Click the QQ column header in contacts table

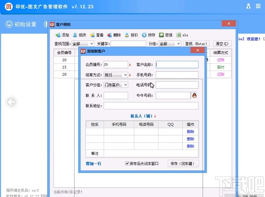(171, 124)
